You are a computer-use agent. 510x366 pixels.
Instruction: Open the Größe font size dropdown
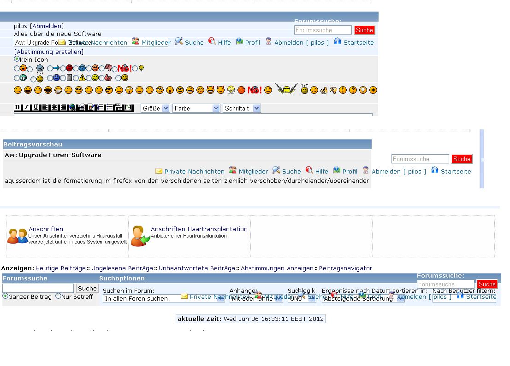[x=155, y=108]
